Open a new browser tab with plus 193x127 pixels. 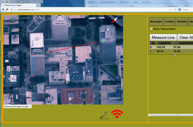(x=39, y=5)
